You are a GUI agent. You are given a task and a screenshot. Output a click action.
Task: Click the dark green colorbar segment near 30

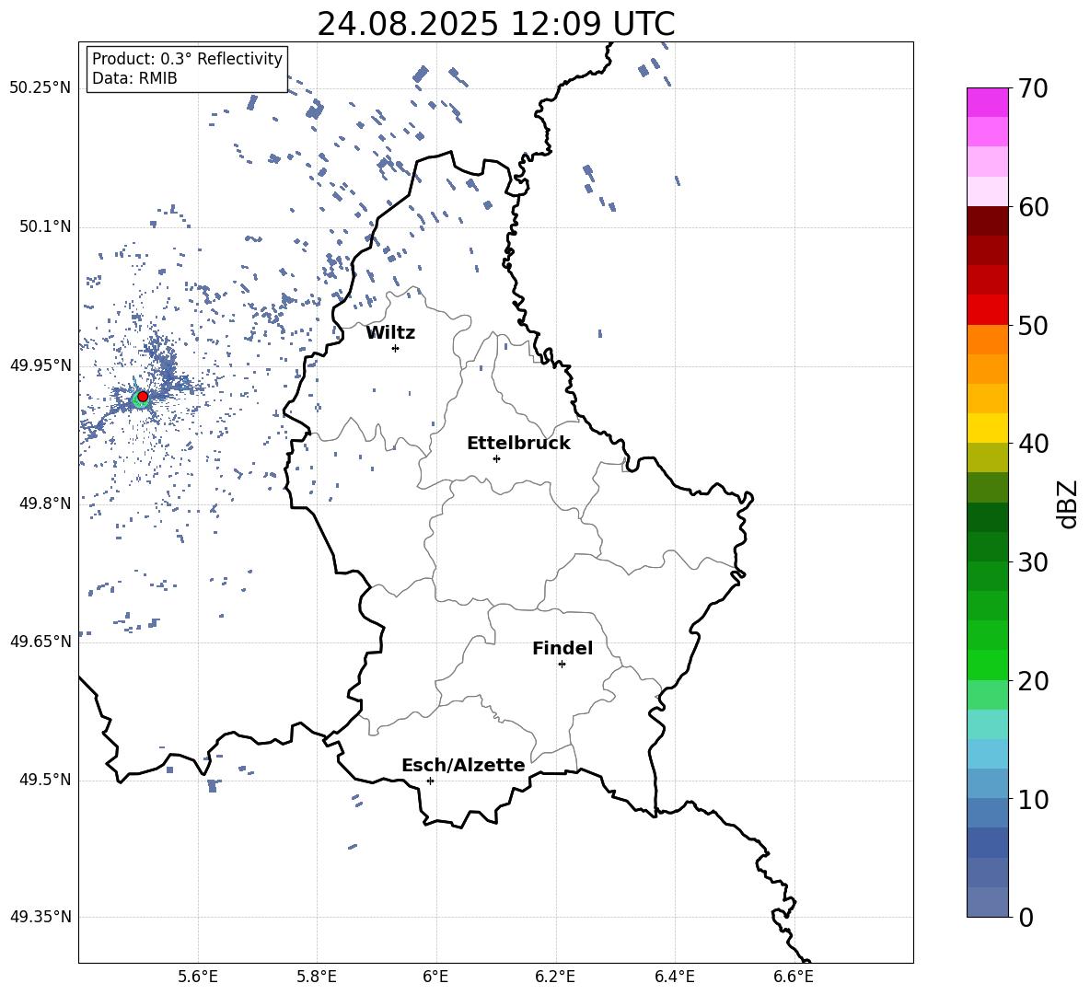click(x=988, y=547)
